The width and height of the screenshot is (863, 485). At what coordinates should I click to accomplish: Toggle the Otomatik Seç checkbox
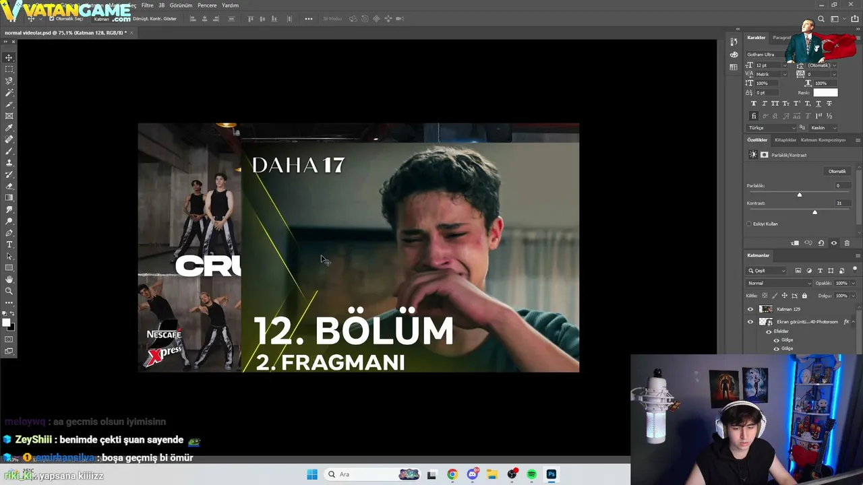pyautogui.click(x=52, y=19)
